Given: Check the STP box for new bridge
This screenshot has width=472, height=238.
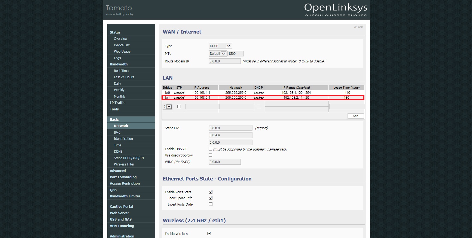Looking at the screenshot, I should (x=179, y=107).
